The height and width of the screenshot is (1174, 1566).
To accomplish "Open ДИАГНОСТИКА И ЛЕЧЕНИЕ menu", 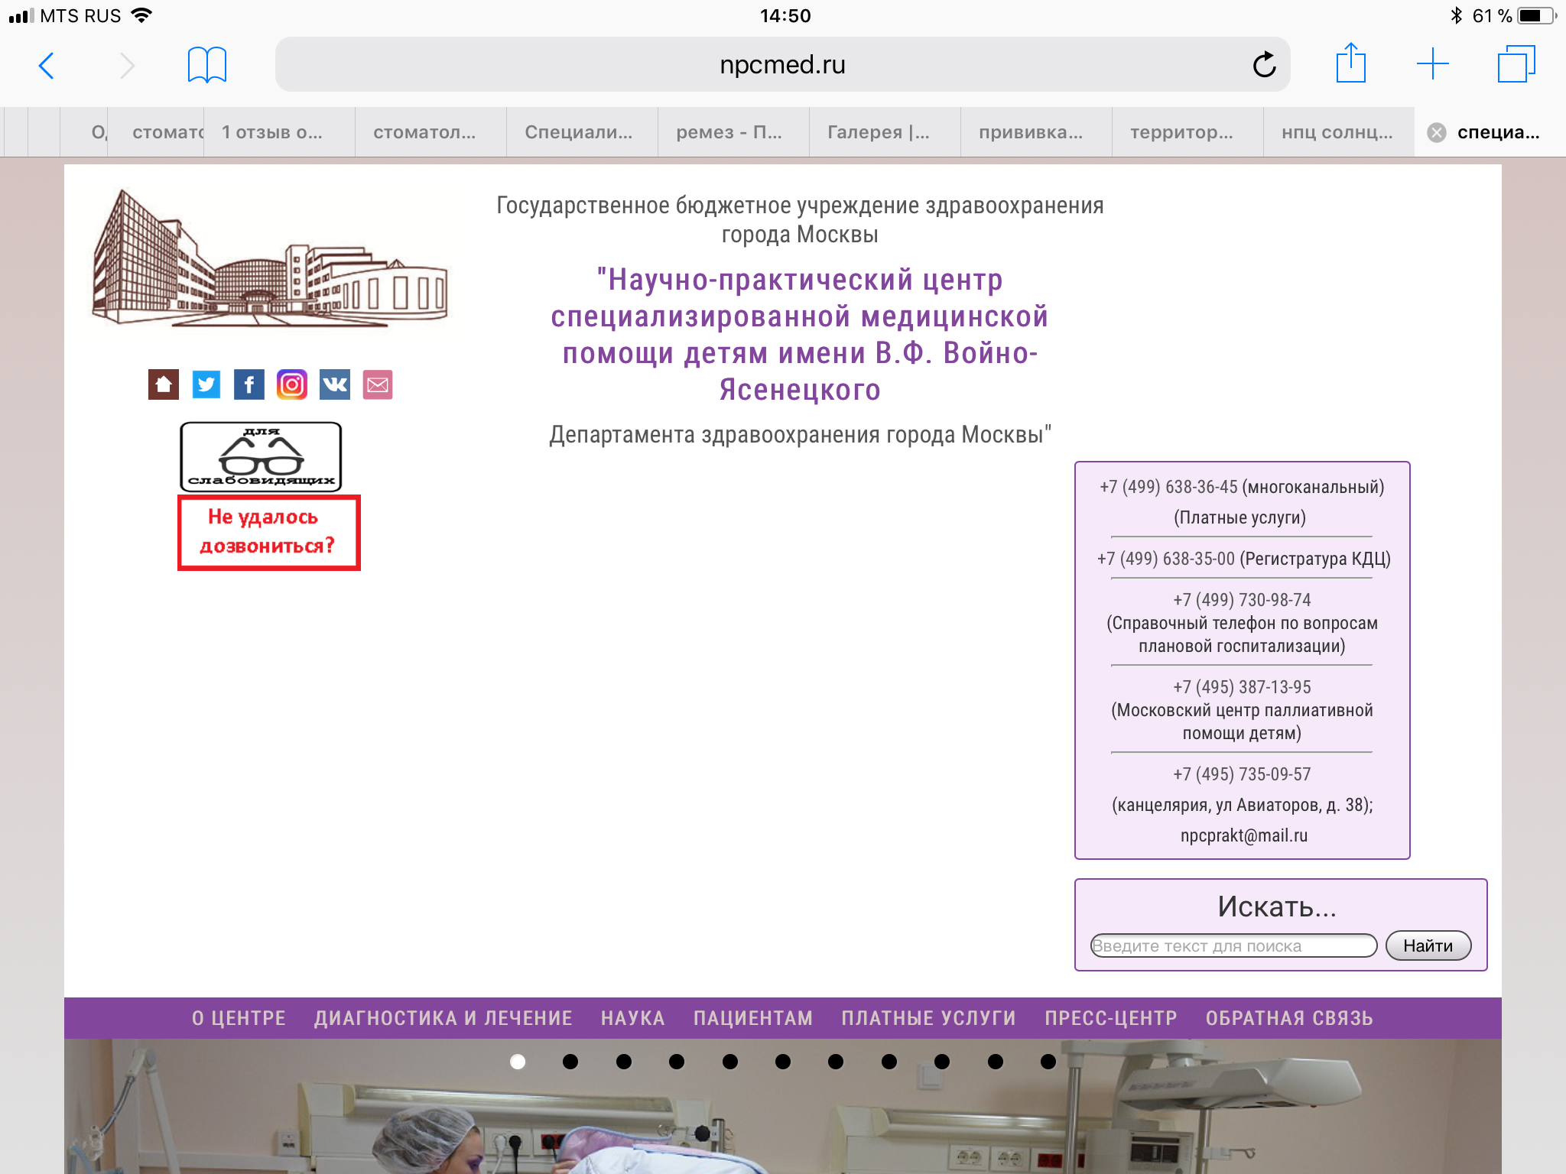I will click(x=443, y=1018).
